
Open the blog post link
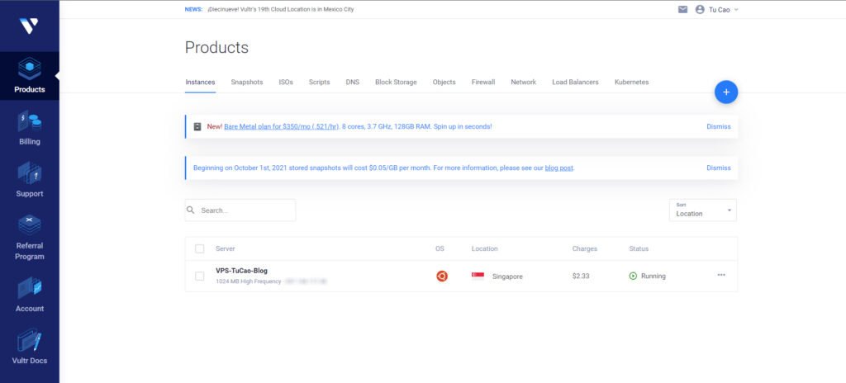point(558,168)
